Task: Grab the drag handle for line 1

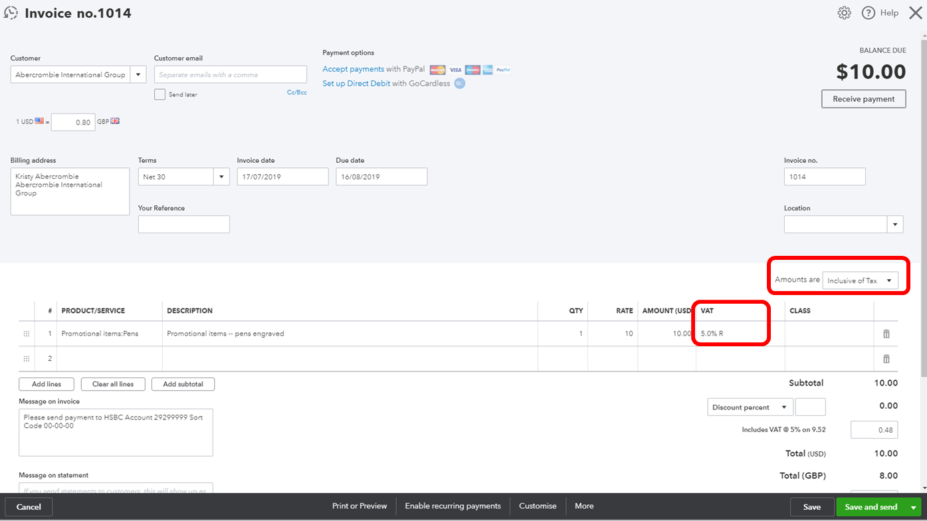Action: click(x=27, y=334)
